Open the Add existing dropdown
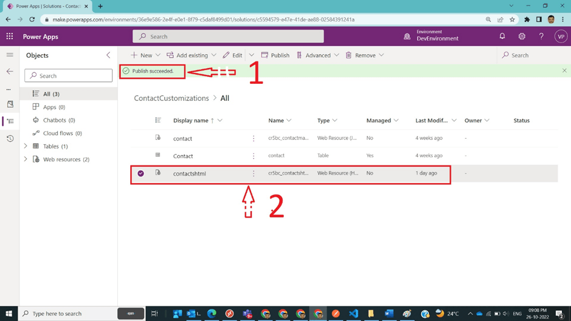 192,55
